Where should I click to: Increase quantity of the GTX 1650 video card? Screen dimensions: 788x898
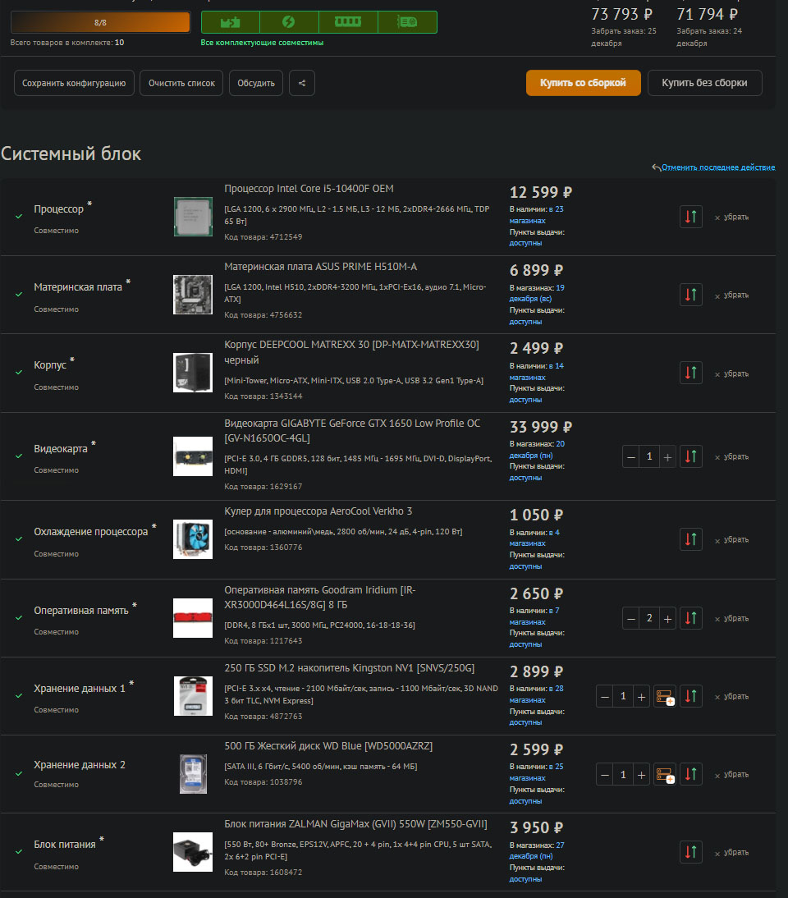point(667,457)
